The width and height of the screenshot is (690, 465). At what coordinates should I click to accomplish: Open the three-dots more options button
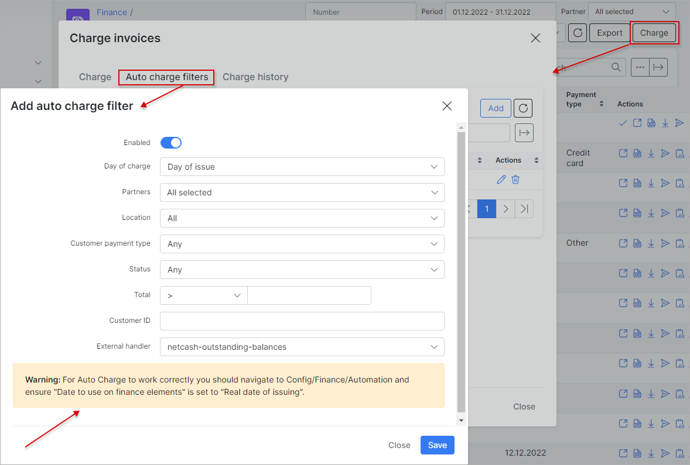pyautogui.click(x=640, y=67)
